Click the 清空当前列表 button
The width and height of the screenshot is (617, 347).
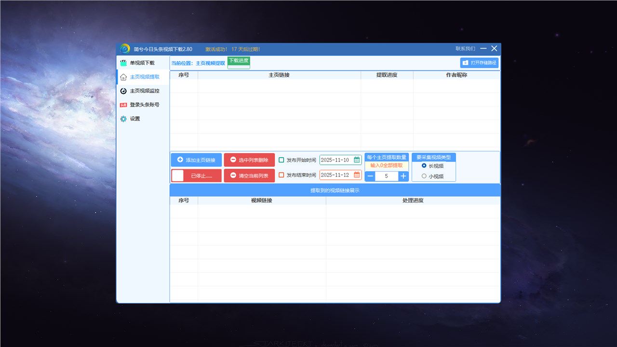pyautogui.click(x=249, y=175)
